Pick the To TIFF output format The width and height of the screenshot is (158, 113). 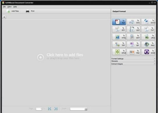click(119, 44)
